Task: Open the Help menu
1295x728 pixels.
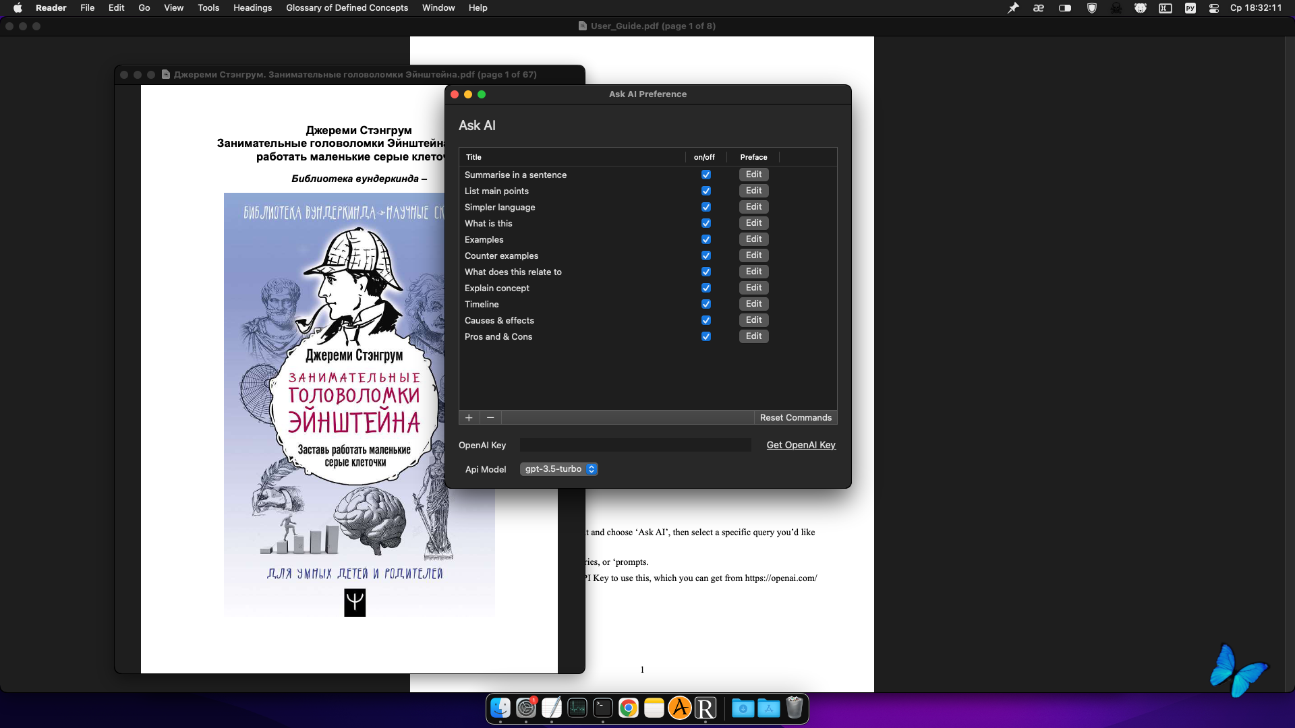Action: [x=478, y=8]
